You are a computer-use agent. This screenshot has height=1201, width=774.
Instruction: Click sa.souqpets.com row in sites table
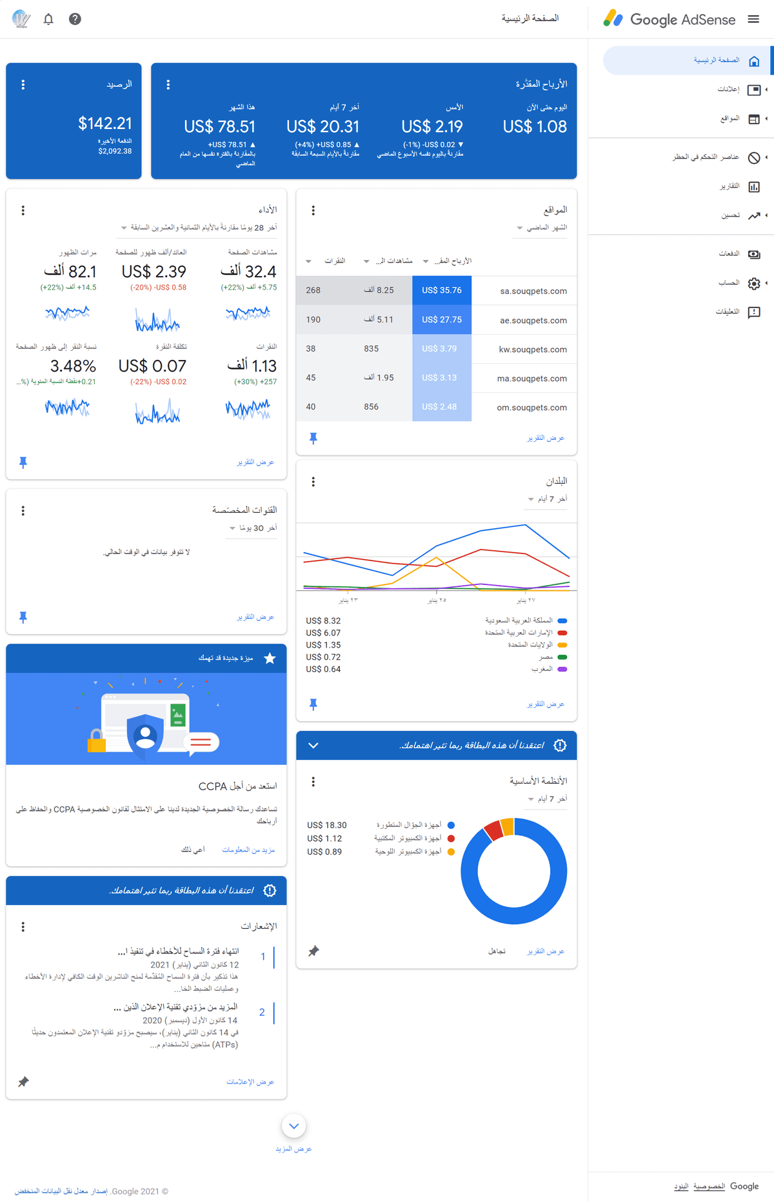coord(436,291)
